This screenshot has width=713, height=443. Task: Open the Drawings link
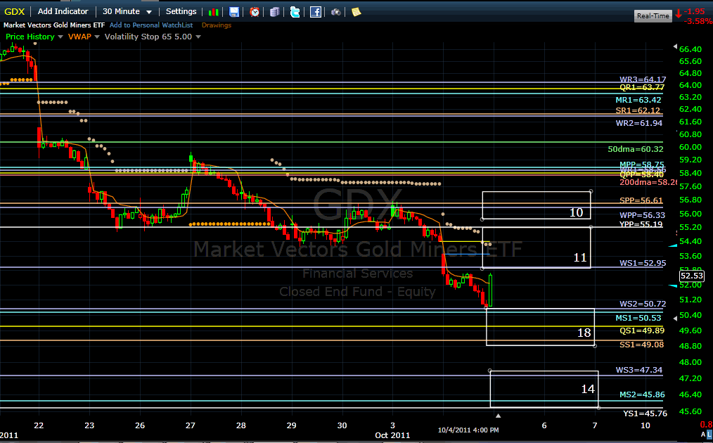217,25
